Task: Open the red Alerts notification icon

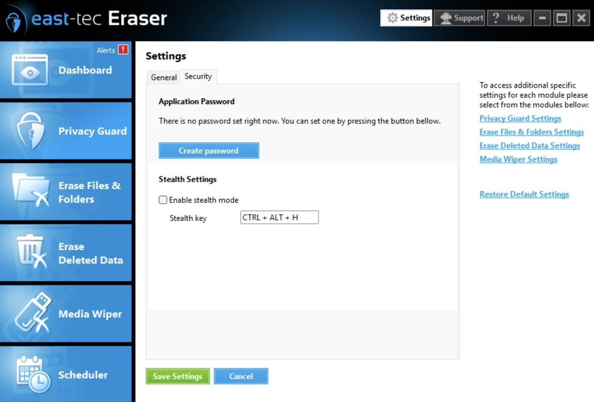Action: (123, 50)
